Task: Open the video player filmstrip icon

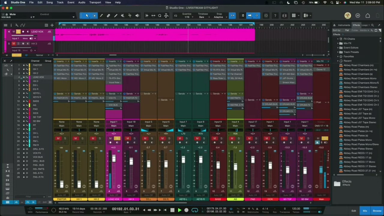Action: [284, 16]
